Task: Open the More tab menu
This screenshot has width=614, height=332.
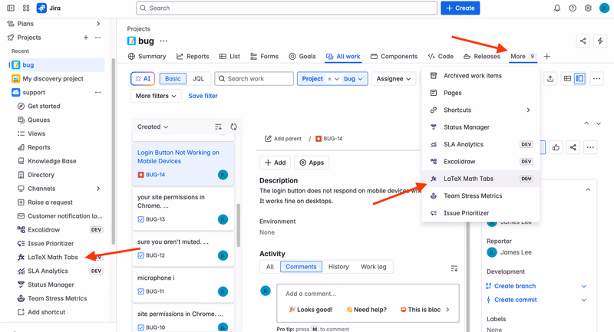Action: [523, 56]
